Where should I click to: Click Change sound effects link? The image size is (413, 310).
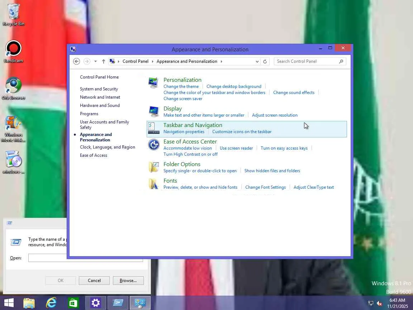[x=294, y=93]
